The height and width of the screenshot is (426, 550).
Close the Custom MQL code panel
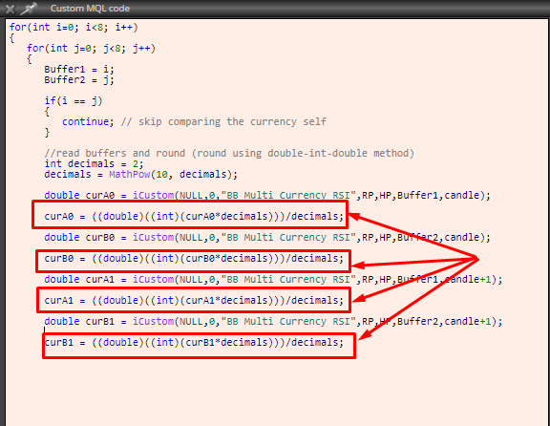[x=11, y=9]
